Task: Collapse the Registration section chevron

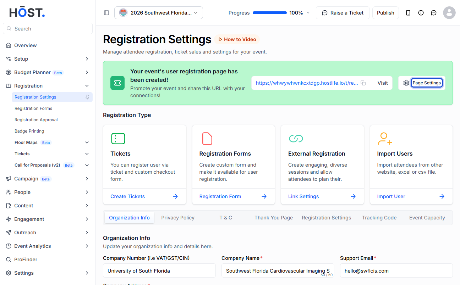Action: [x=87, y=86]
